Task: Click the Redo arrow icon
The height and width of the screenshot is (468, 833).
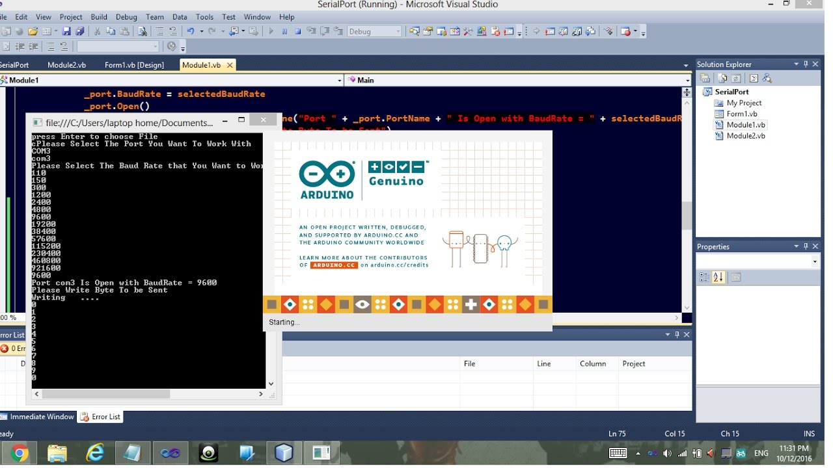Action: 212,31
